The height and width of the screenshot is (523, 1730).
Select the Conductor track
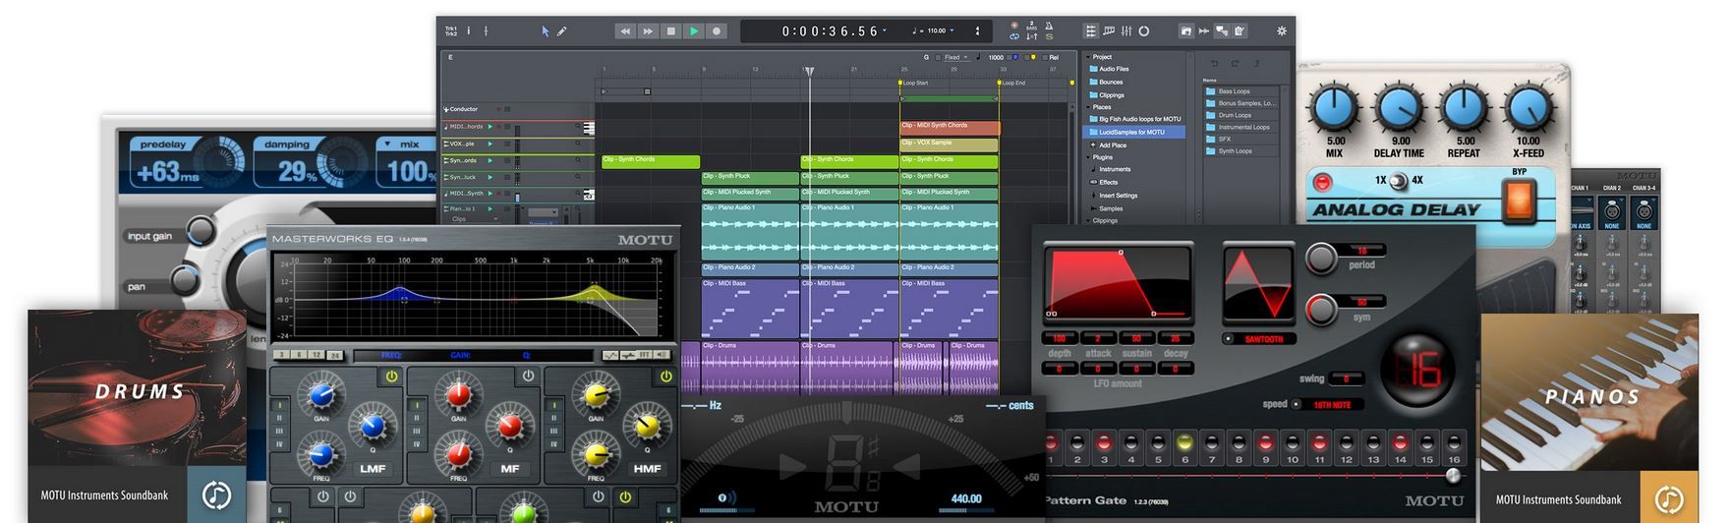coord(464,109)
